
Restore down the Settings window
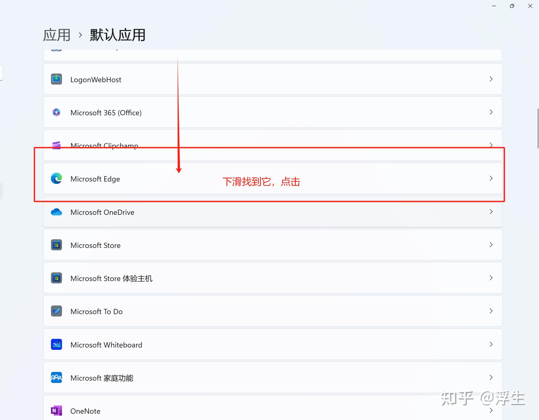512,6
